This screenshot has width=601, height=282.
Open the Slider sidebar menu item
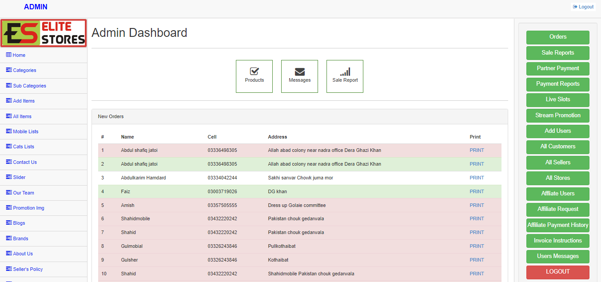tap(19, 177)
